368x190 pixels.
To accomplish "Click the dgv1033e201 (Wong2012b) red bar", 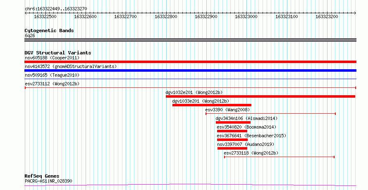I will (212, 105).
